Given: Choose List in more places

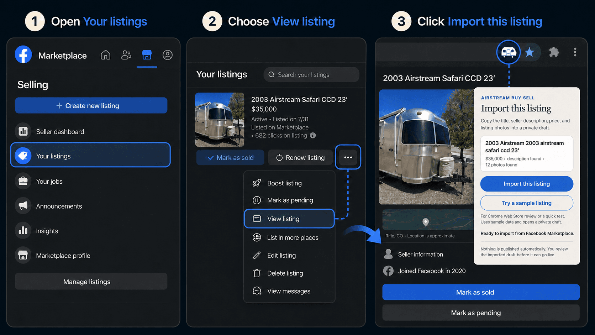Looking at the screenshot, I should pyautogui.click(x=289, y=237).
